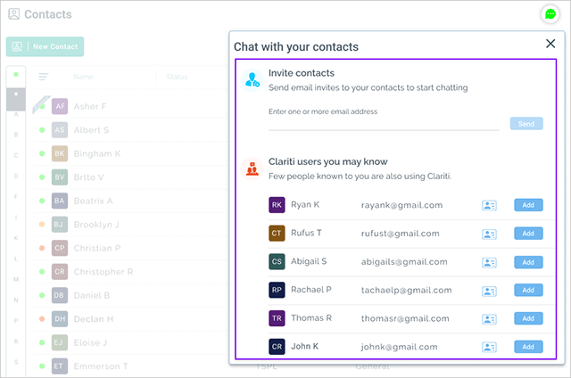Click the Invite contacts person icon

point(252,79)
